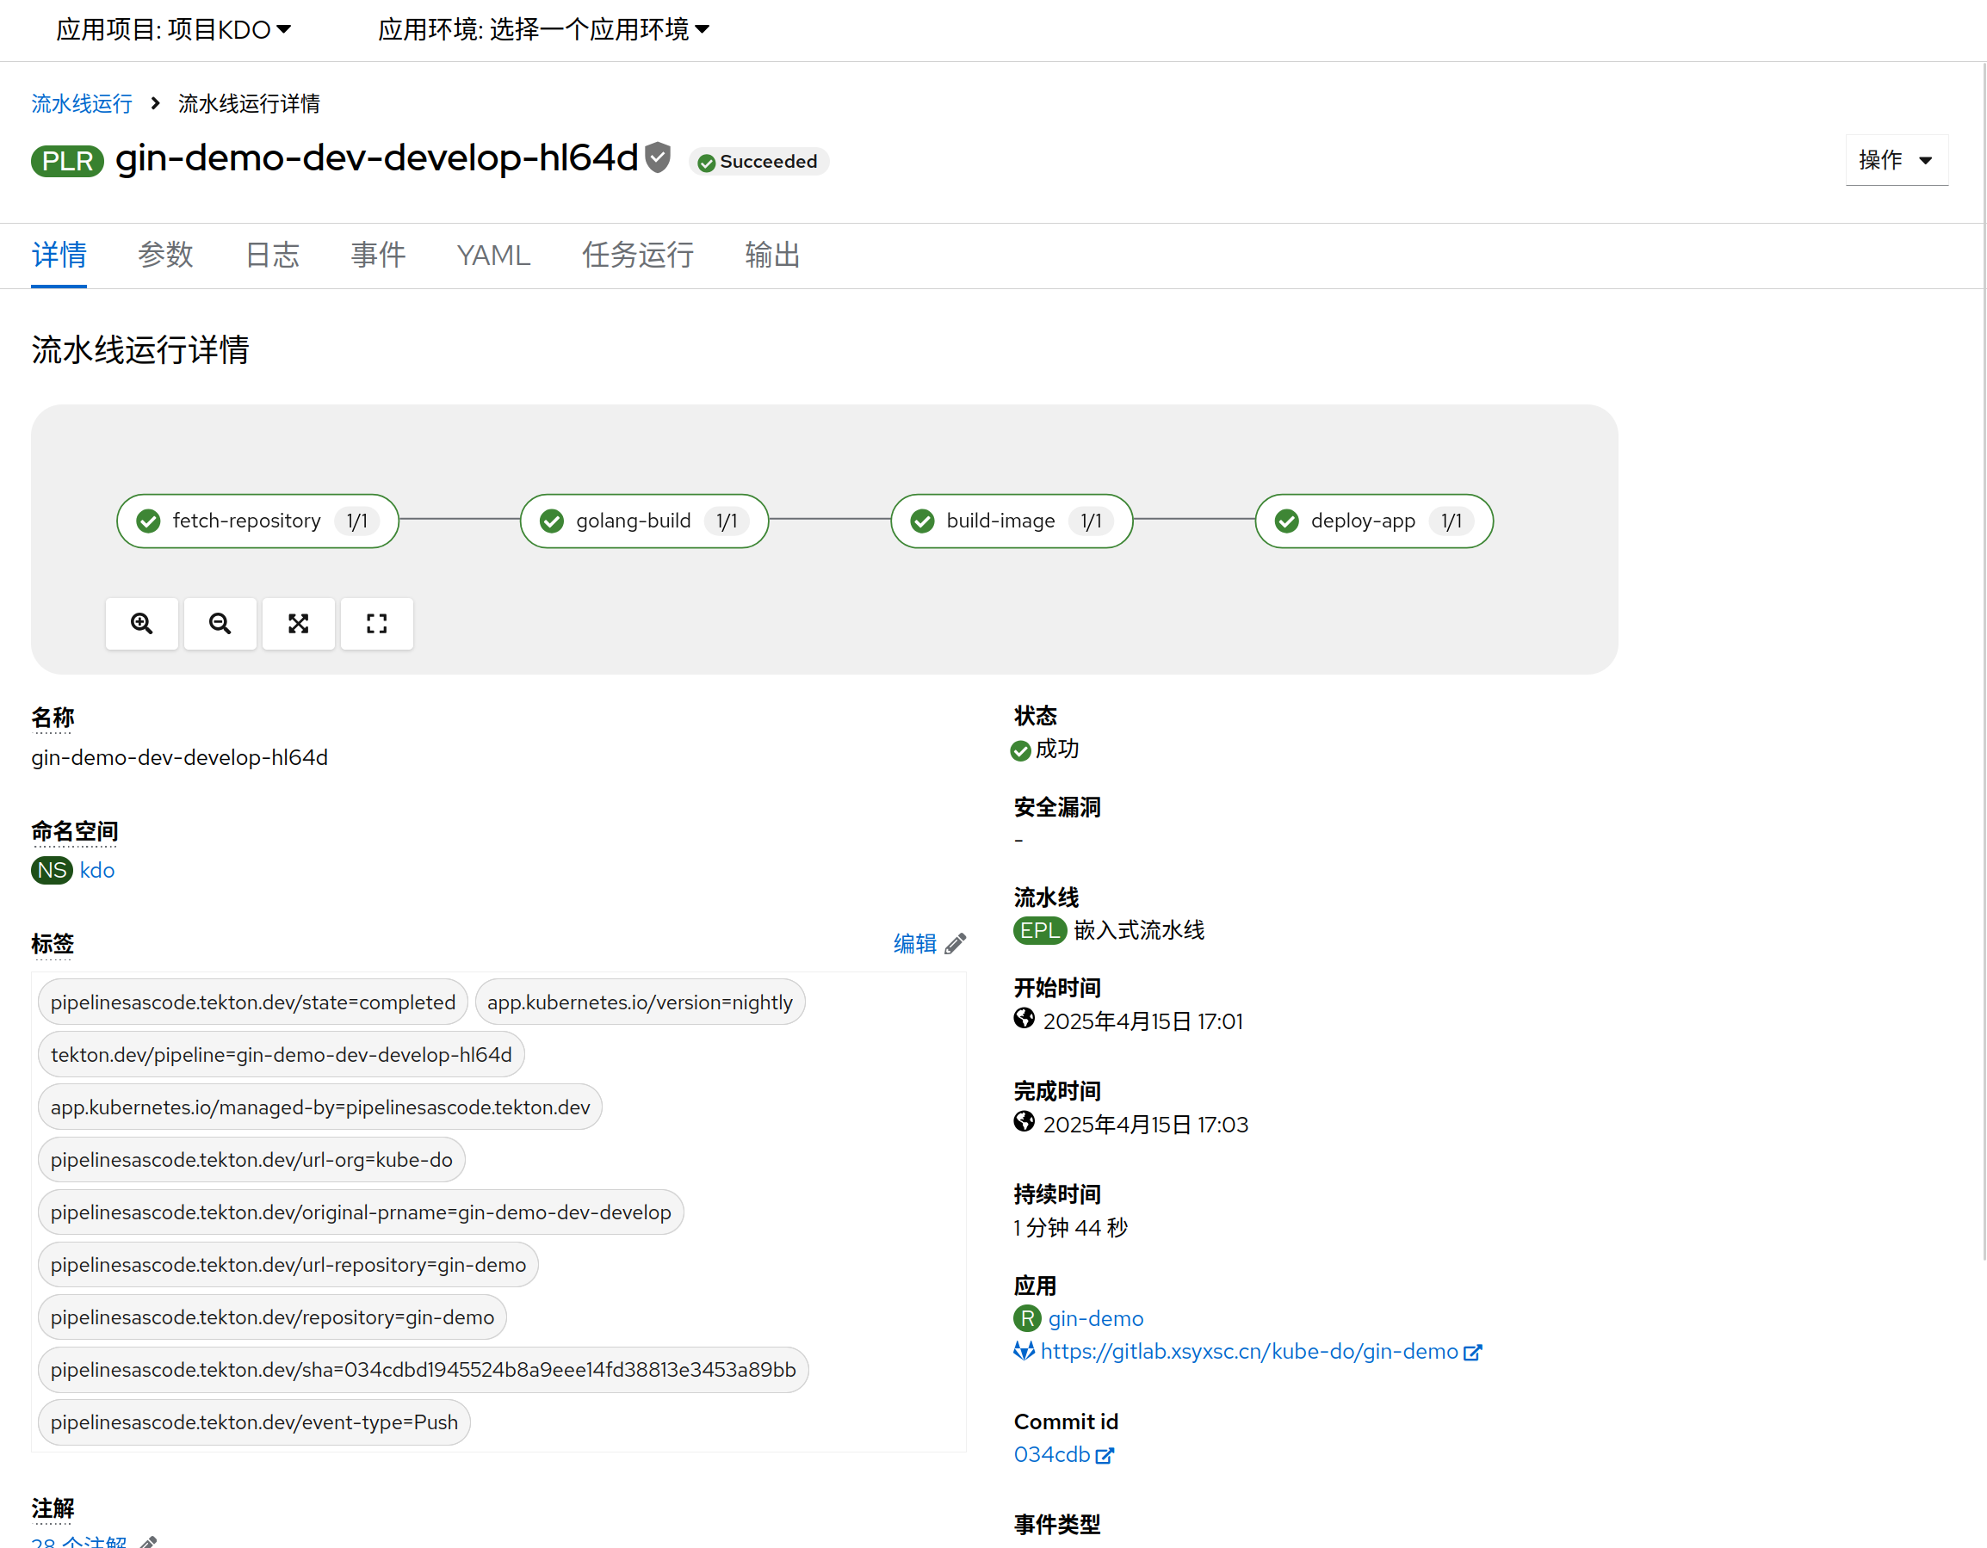1987x1548 pixels.
Task: Open the kdo namespace link
Action: point(96,871)
